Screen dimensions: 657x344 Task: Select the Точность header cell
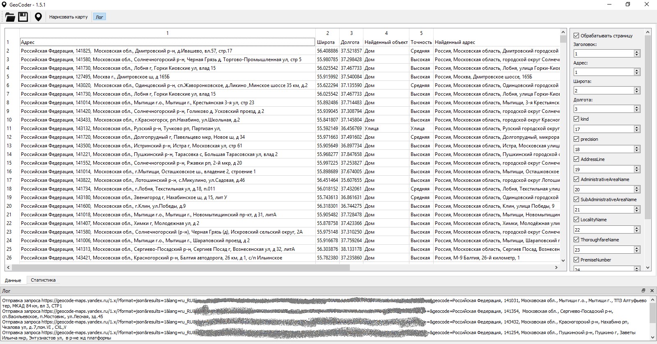[421, 42]
